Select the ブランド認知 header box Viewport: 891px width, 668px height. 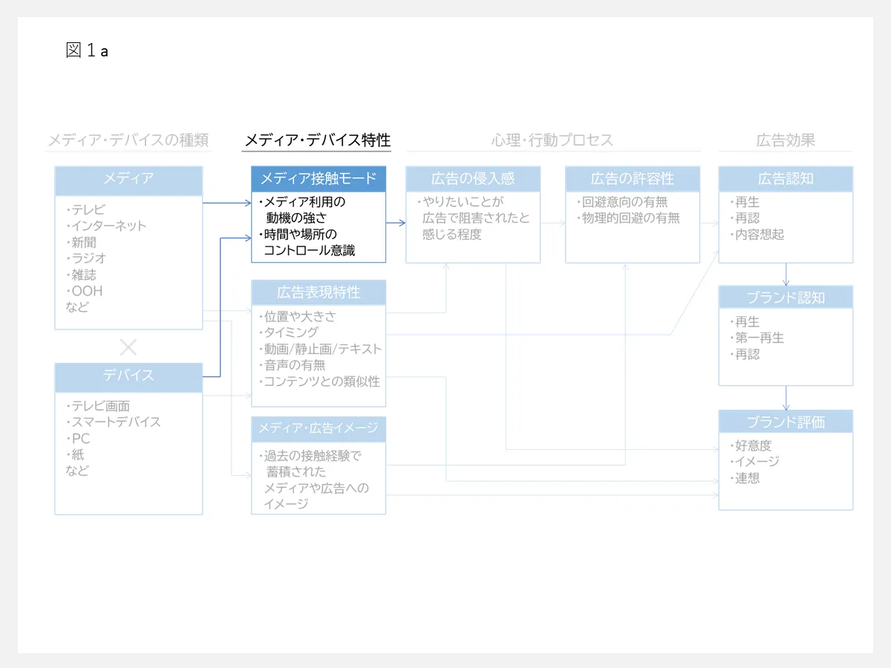coord(786,298)
